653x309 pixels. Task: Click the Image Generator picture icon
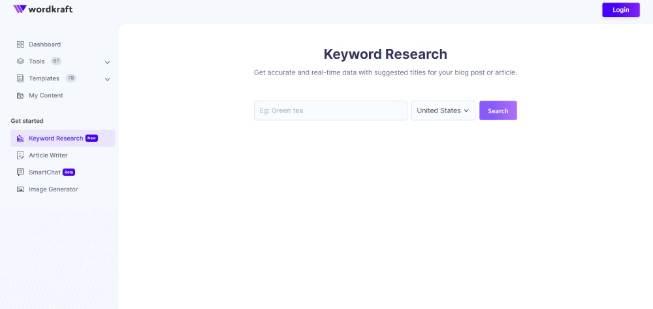pyautogui.click(x=20, y=189)
